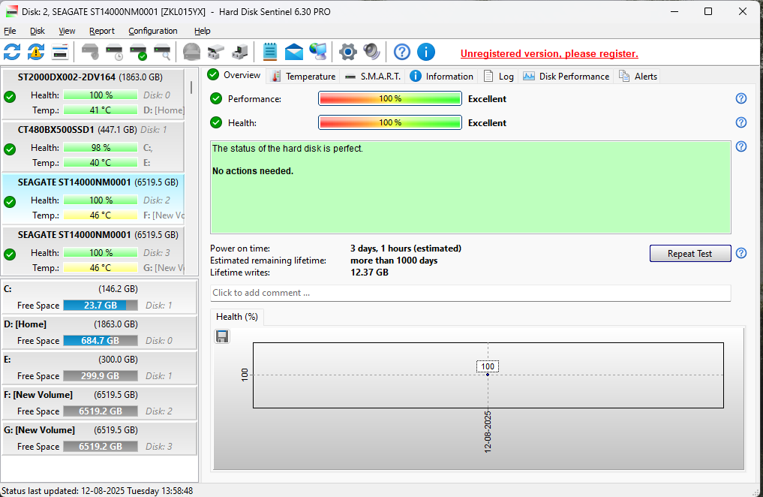Click the blue refresh arrows toolbar icon
Screen dimensions: 763x497
pos(12,52)
